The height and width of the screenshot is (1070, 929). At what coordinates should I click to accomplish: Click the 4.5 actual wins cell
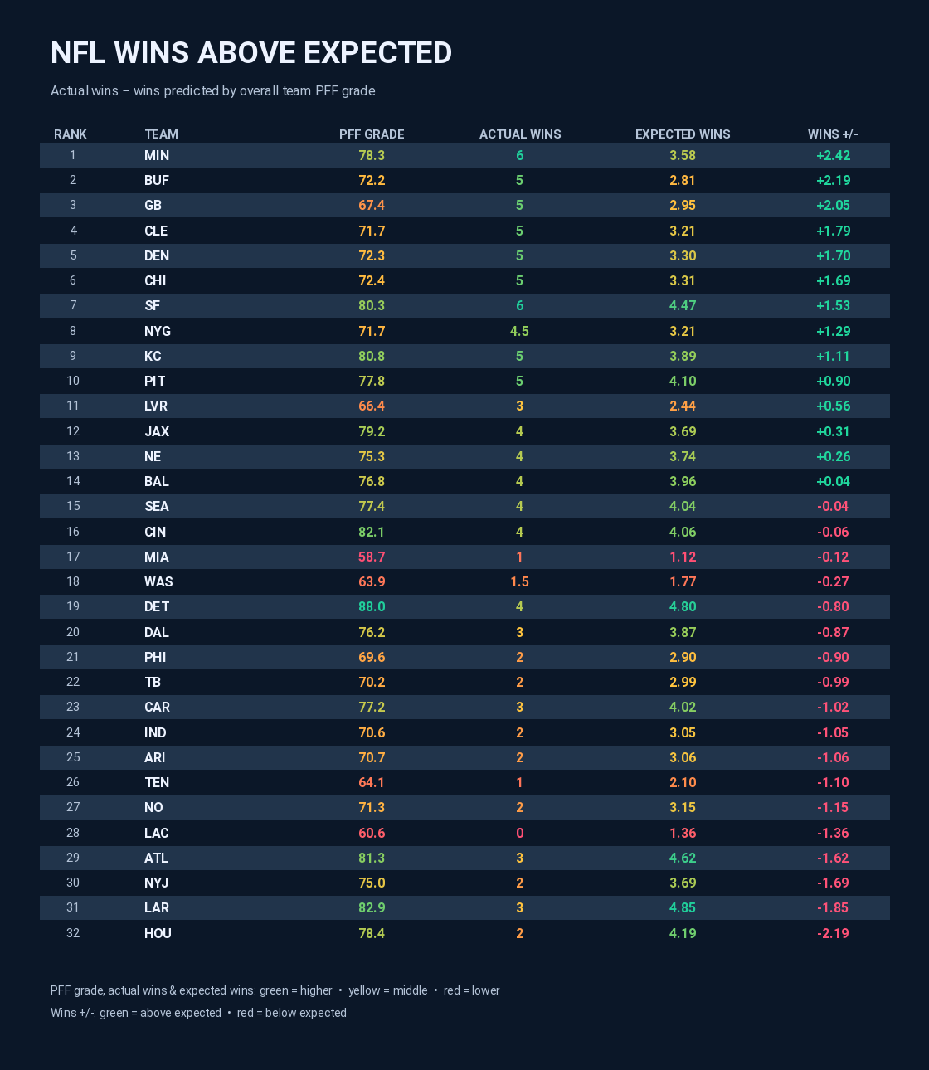(x=520, y=331)
